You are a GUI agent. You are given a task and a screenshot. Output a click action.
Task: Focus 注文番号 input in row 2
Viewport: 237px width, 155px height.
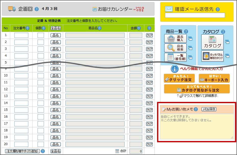click(x=21, y=42)
